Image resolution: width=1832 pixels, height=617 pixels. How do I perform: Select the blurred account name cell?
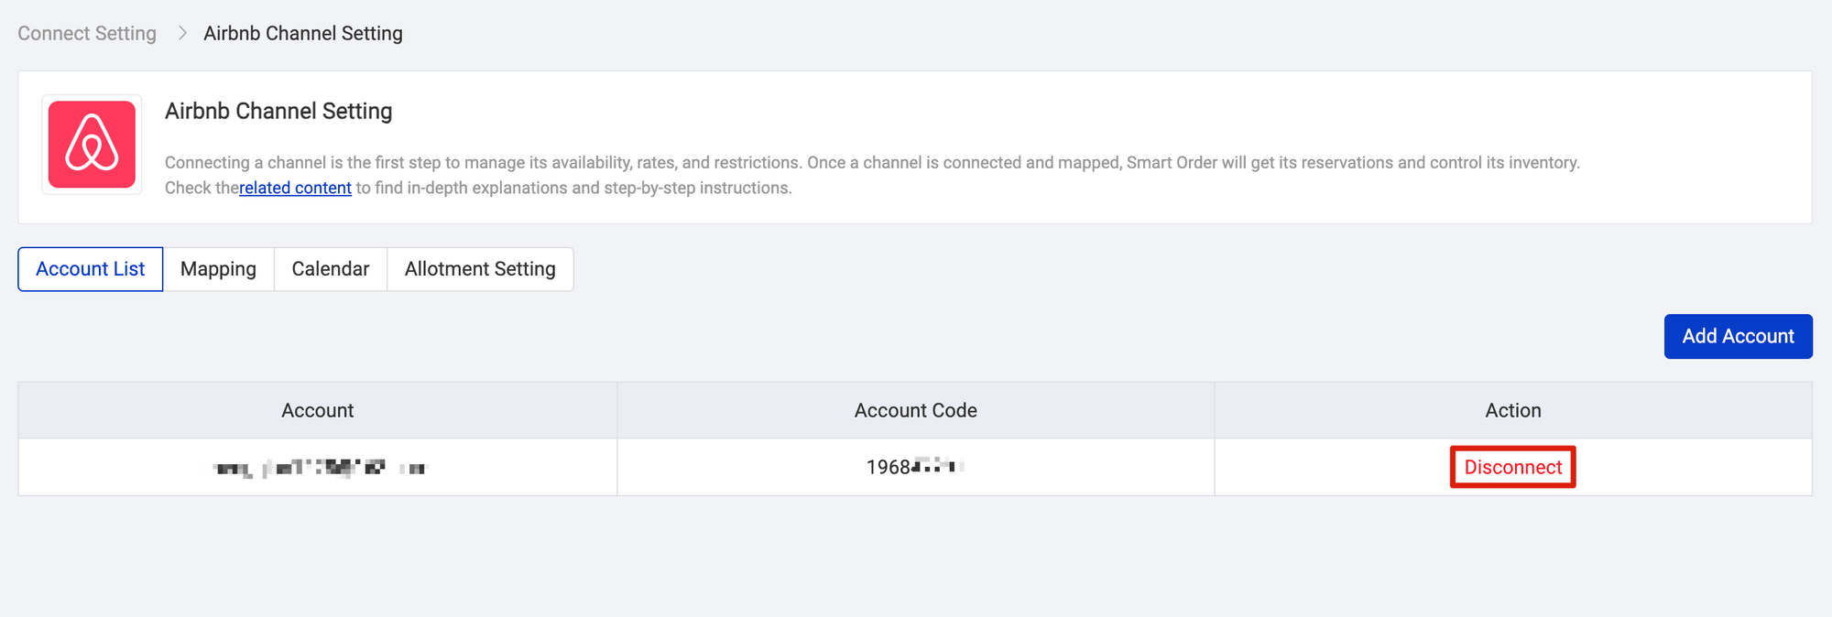(319, 468)
